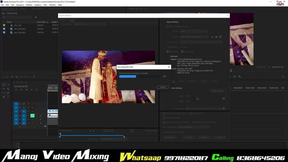Toggle Use Previews checkbox
Image resolution: width=288 pixels, height=162 pixels.
tap(191, 113)
